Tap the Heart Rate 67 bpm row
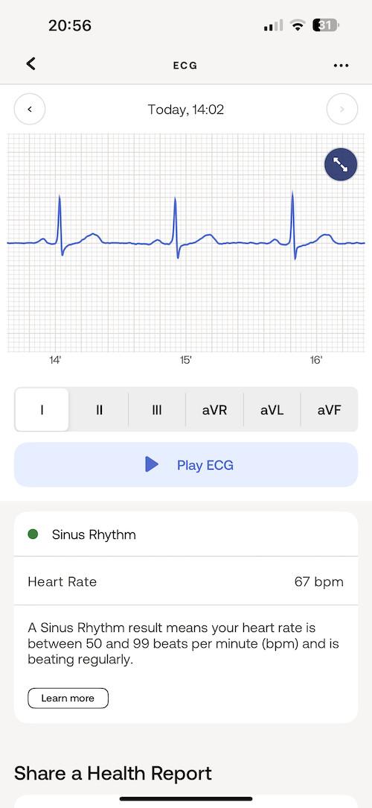Image resolution: width=372 pixels, height=808 pixels. point(186,582)
